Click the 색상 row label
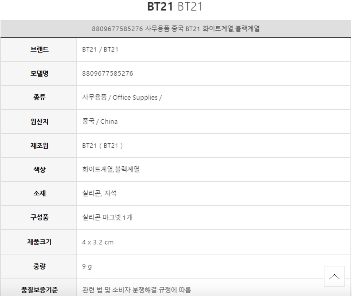 pos(39,170)
